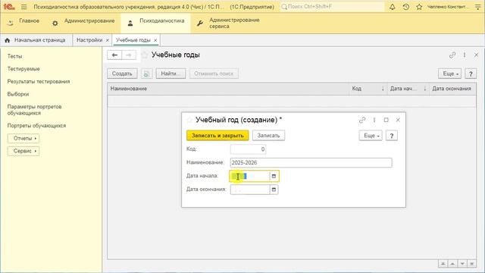This screenshot has height=273, width=485.
Task: Switch to the Начальная страница tab
Action: 36,40
